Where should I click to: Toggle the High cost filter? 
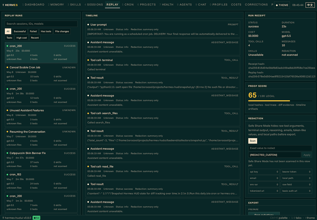point(22,38)
